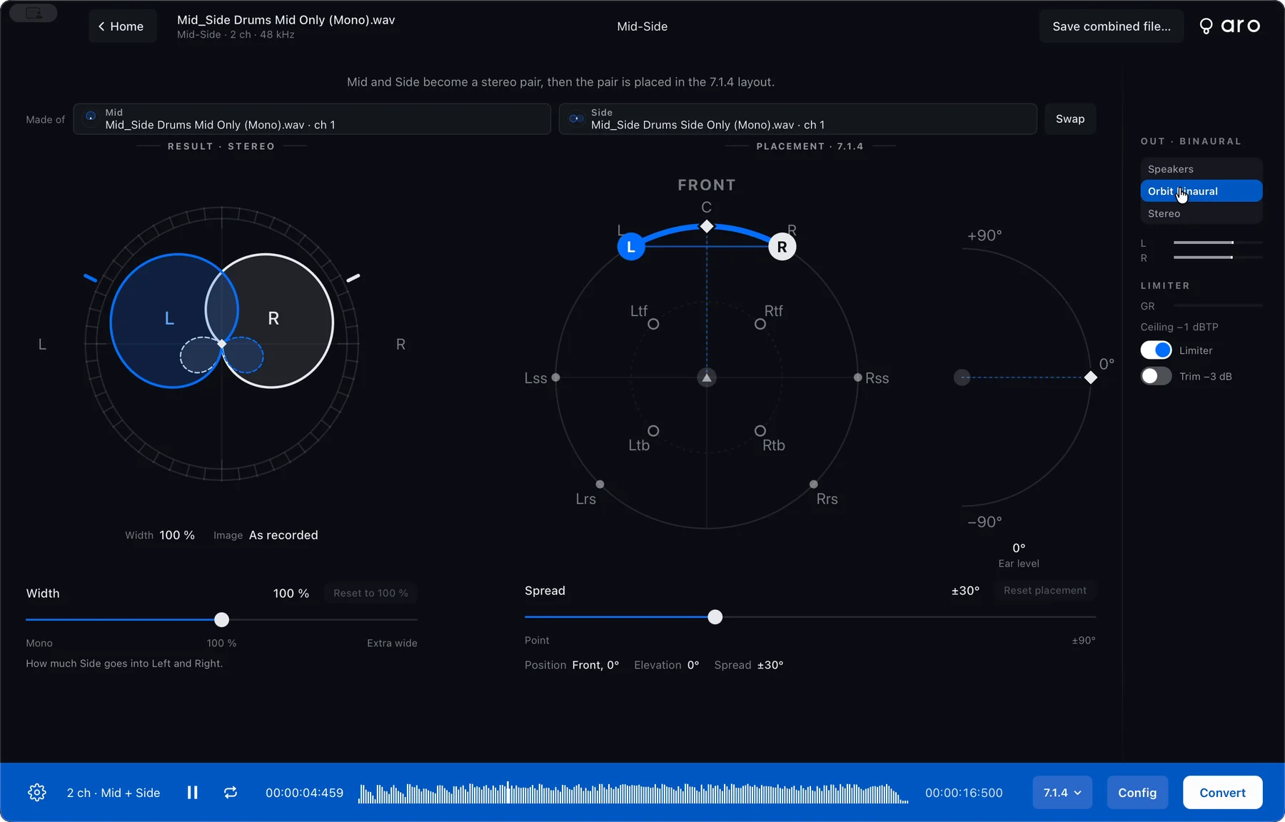Open the Config button
This screenshot has width=1285, height=822.
click(x=1137, y=793)
